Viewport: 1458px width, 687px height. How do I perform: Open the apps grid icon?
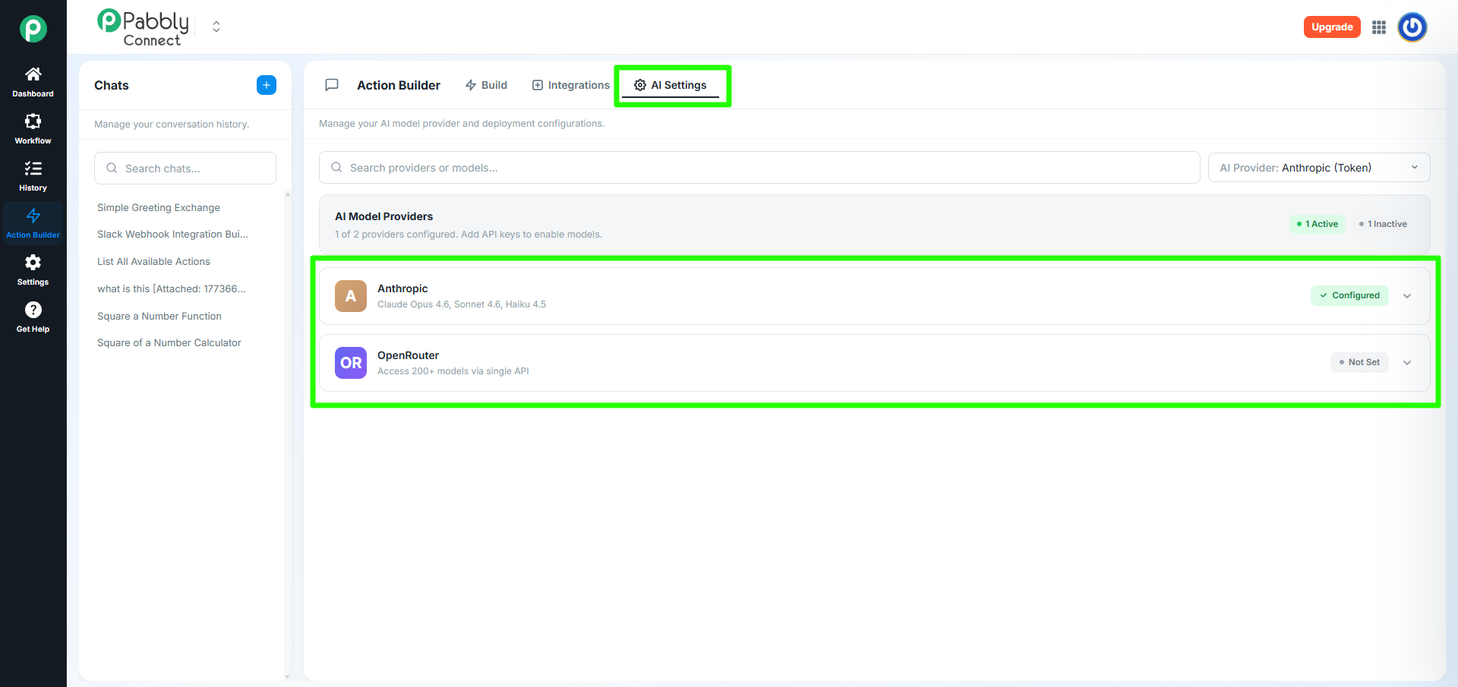1379,27
